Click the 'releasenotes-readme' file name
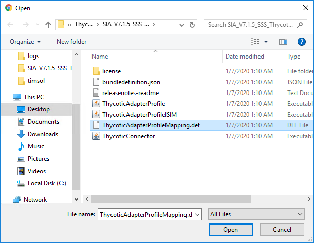This screenshot has height=243, width=314. pyautogui.click(x=131, y=93)
